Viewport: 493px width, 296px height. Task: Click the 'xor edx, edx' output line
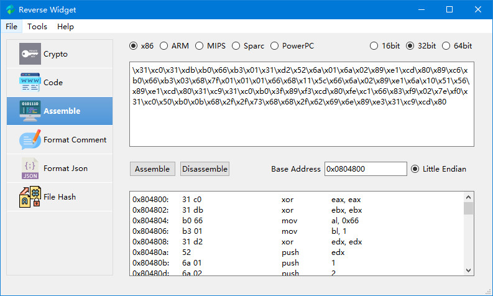tap(247, 241)
